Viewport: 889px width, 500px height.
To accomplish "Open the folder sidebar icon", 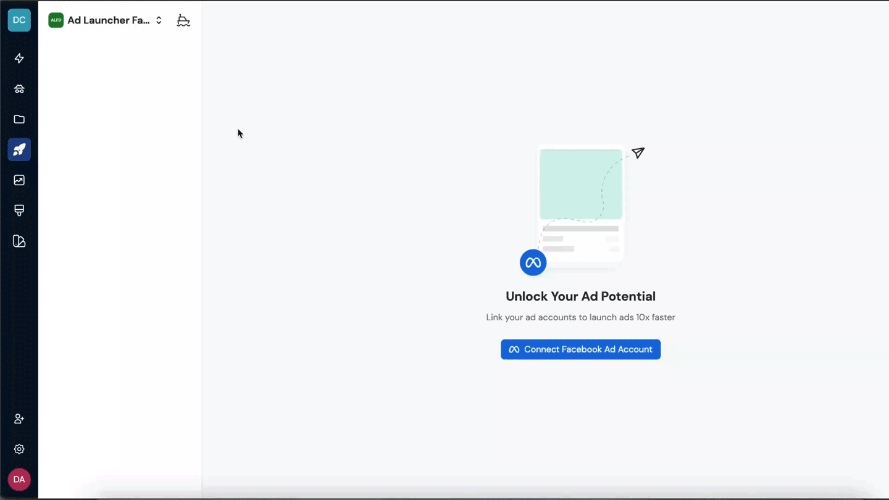I will coord(19,119).
